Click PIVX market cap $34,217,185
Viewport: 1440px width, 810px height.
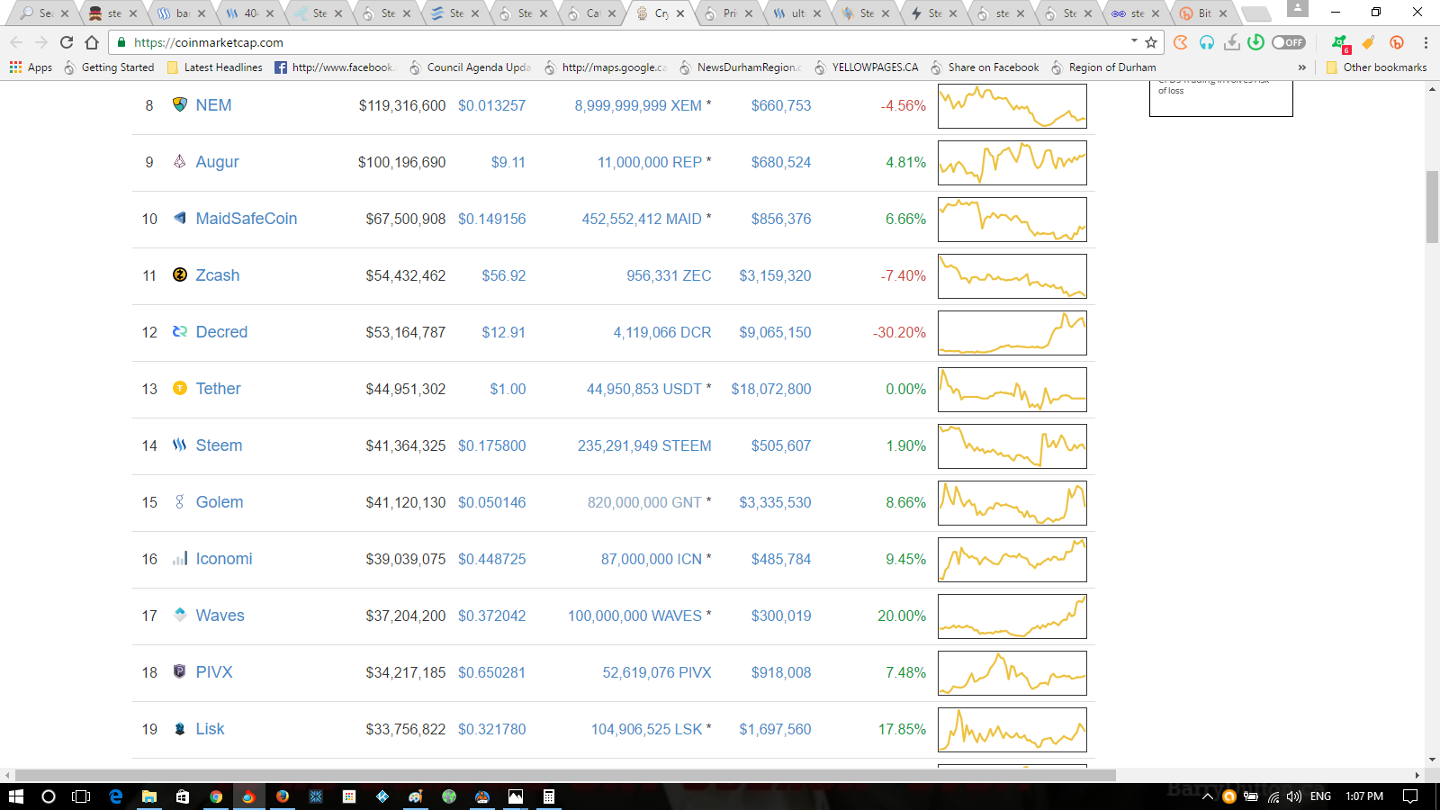(x=405, y=672)
